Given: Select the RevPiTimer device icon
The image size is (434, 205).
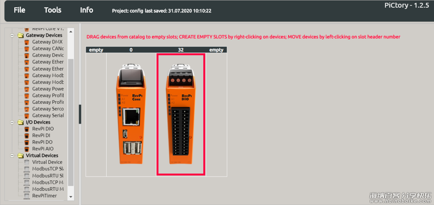Looking at the screenshot, I should 27,195.
